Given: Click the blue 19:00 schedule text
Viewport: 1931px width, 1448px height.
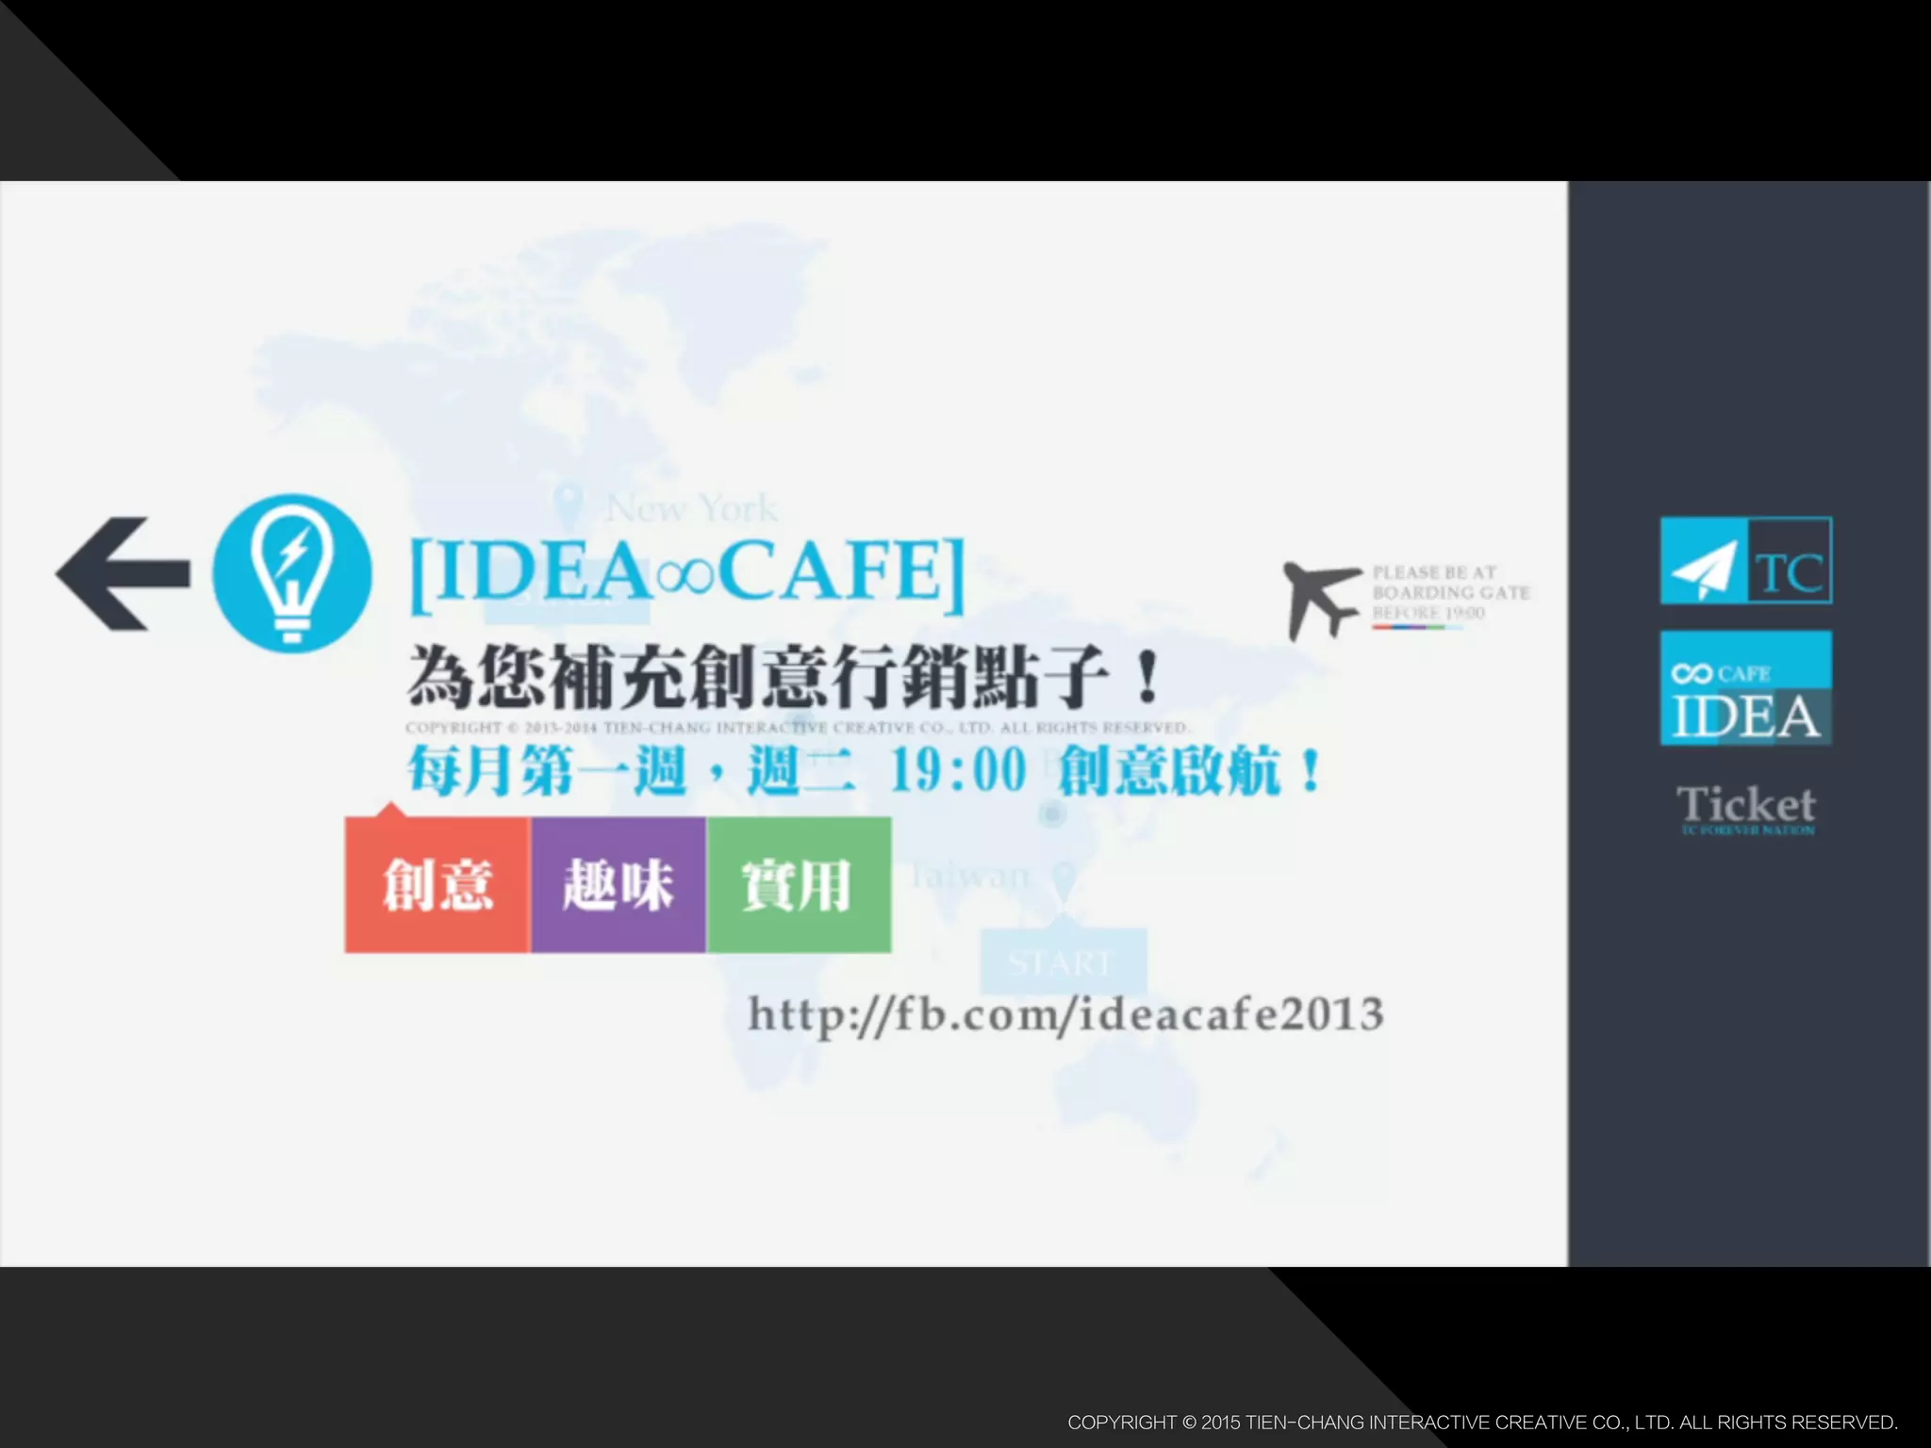Looking at the screenshot, I should point(958,770).
